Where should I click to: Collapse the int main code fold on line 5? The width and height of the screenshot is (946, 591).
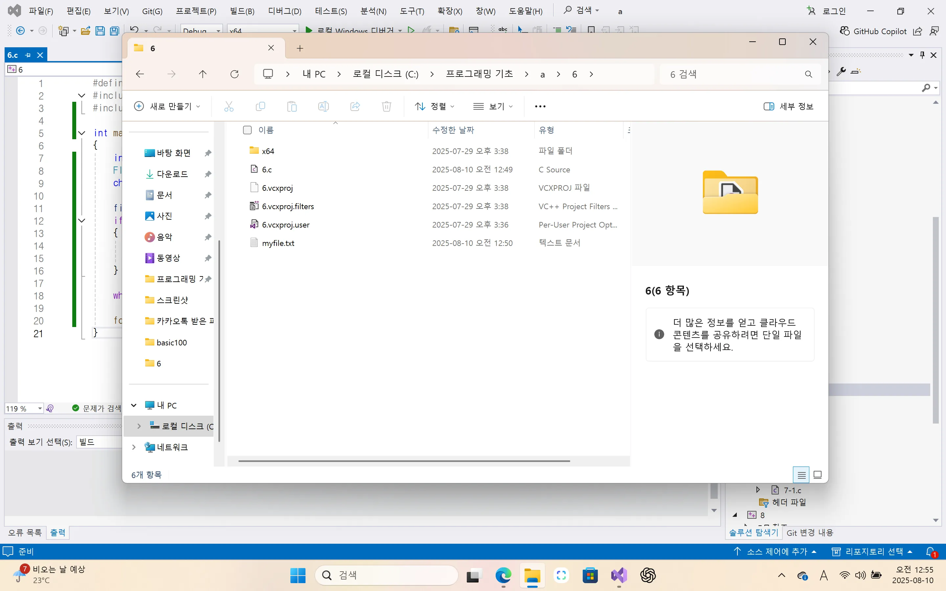click(82, 133)
